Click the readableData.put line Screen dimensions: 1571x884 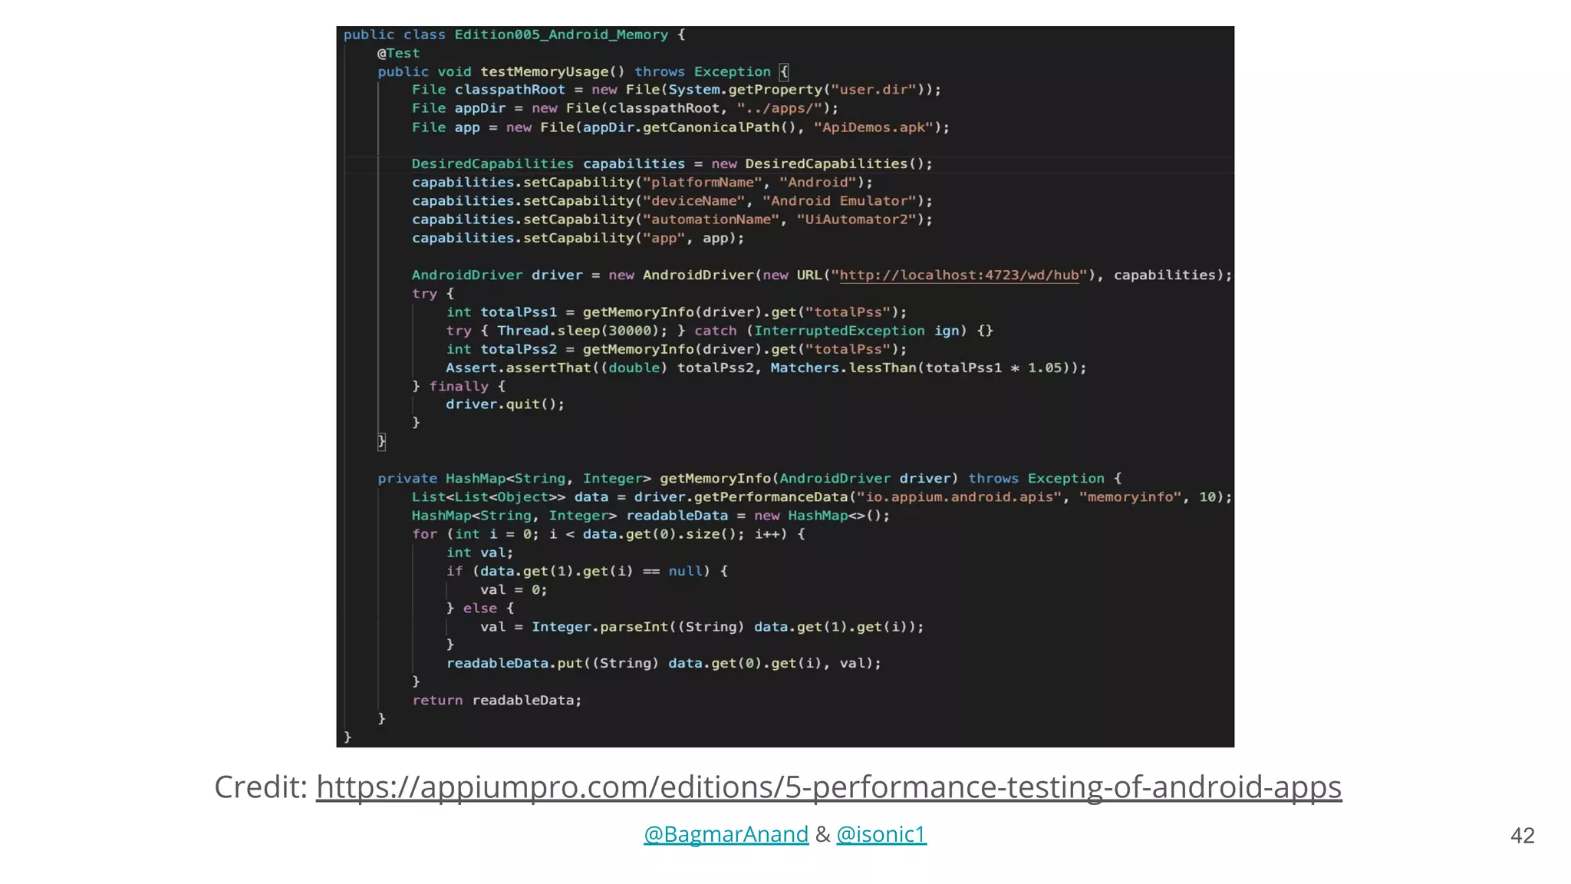pos(664,664)
